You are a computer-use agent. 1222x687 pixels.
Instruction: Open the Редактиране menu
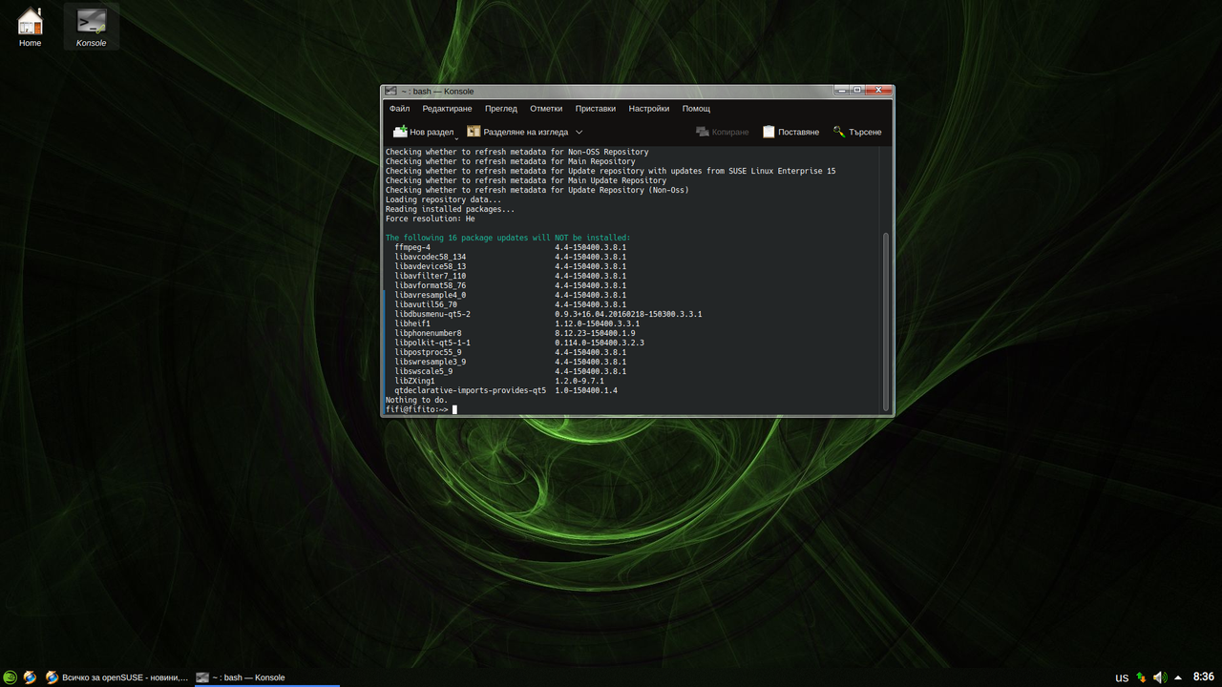point(448,109)
